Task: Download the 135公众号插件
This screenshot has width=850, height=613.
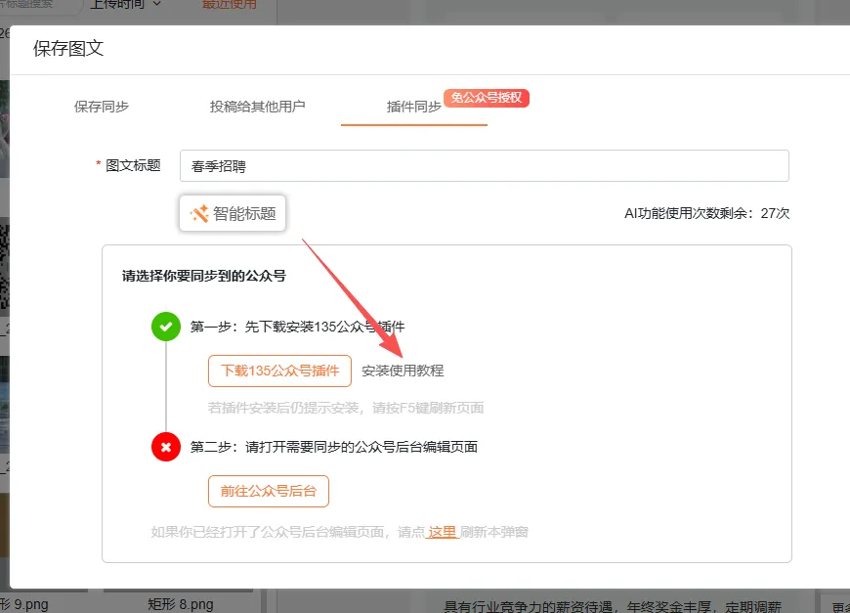Action: pos(279,372)
